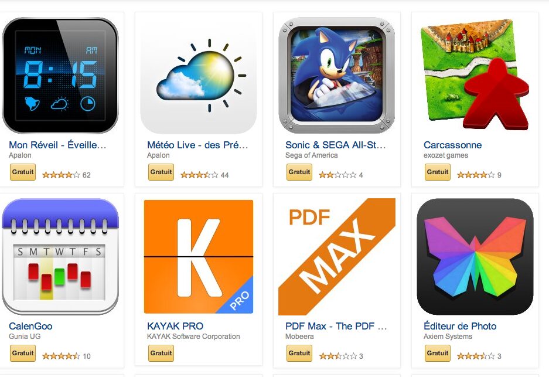Select the CalenGoo calendar app icon

(60, 256)
